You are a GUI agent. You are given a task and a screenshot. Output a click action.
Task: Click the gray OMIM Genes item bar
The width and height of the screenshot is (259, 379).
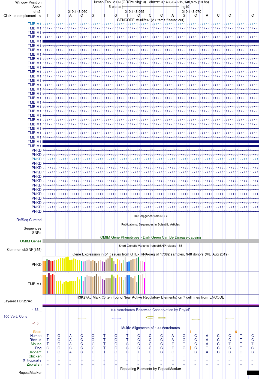pyautogui.click(x=150, y=241)
